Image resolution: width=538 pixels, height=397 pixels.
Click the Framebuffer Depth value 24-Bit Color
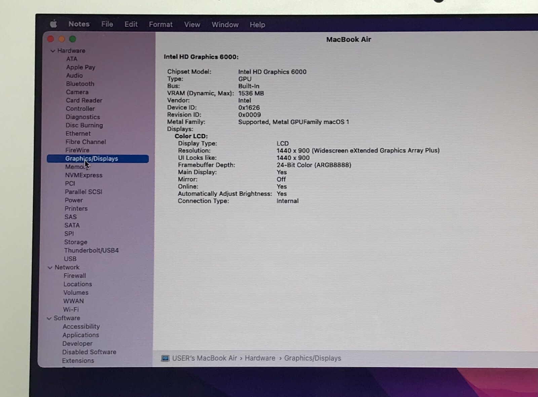pyautogui.click(x=314, y=165)
